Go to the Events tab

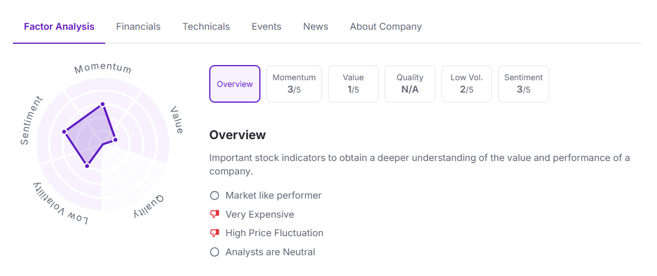(267, 27)
